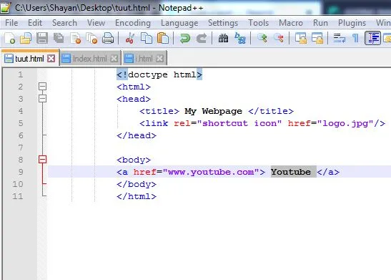Toggle synchronize horizontal scrolling icon
The height and width of the screenshot is (280, 391).
pos(317,38)
